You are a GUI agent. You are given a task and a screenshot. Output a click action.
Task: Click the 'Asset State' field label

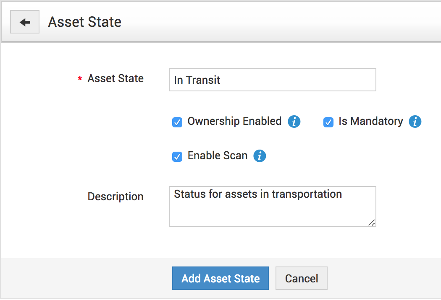pos(115,78)
